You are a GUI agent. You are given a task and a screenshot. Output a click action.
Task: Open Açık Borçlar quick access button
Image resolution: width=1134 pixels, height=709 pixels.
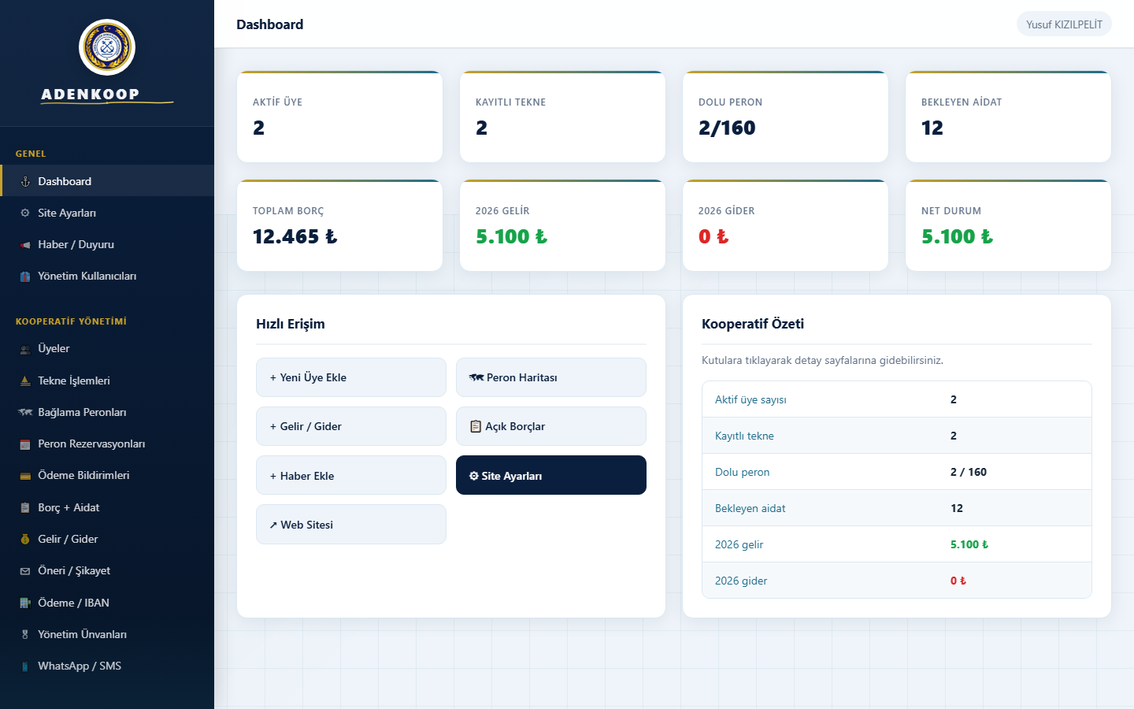click(x=551, y=426)
